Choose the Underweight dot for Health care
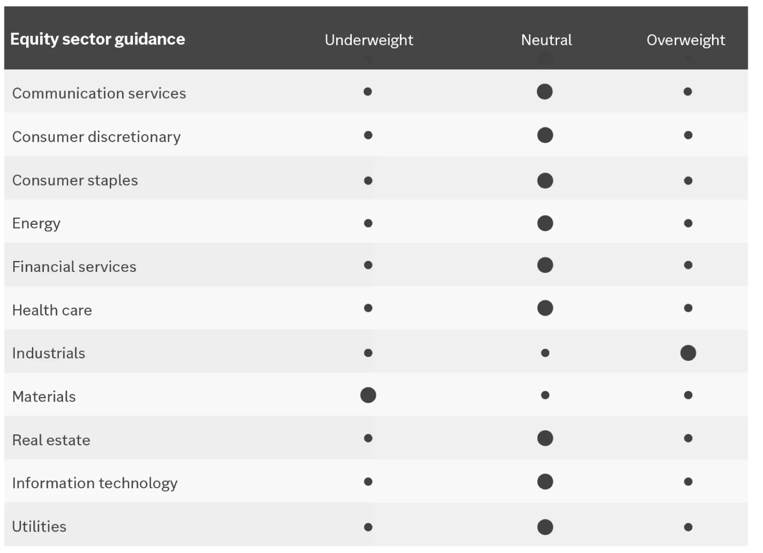The width and height of the screenshot is (763, 553). [368, 308]
